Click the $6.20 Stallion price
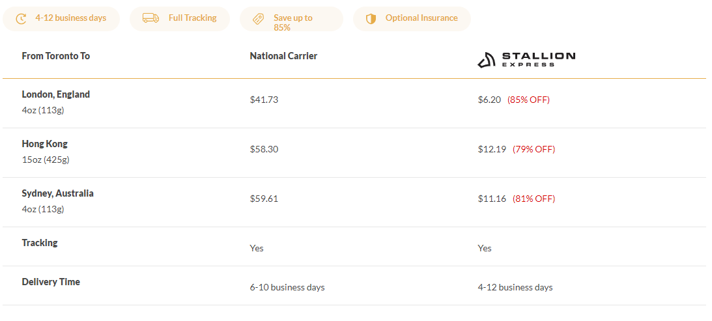The height and width of the screenshot is (321, 712). coord(489,100)
